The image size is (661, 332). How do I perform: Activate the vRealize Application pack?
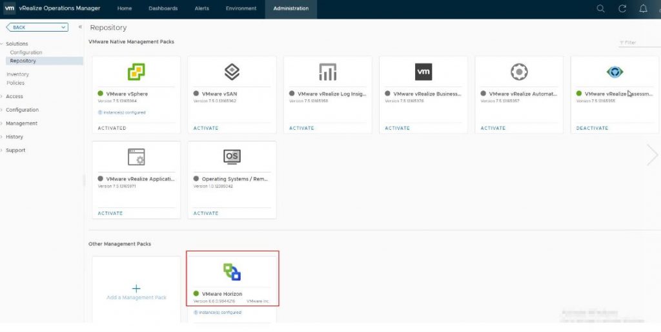(x=110, y=213)
